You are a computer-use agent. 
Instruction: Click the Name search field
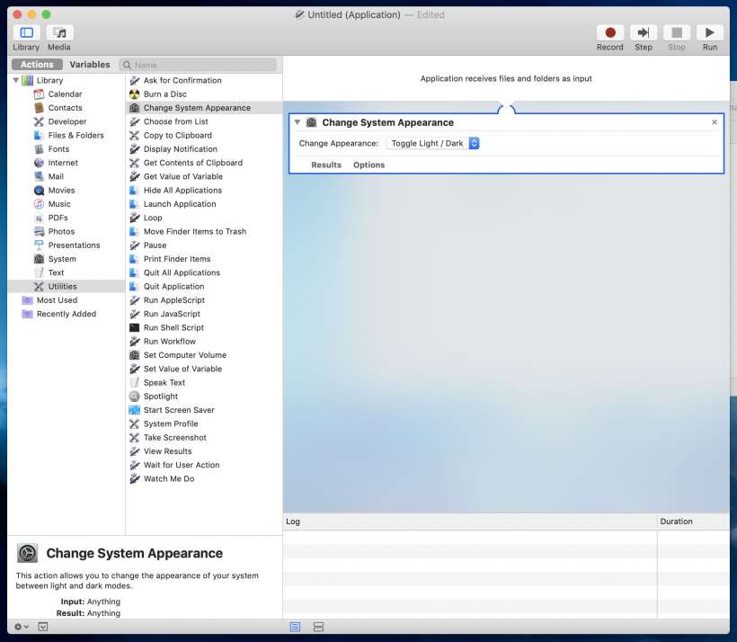(x=198, y=65)
